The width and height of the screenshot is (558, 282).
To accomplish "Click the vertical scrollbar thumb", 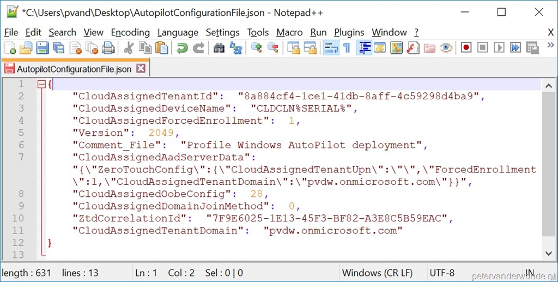I will pos(549,165).
